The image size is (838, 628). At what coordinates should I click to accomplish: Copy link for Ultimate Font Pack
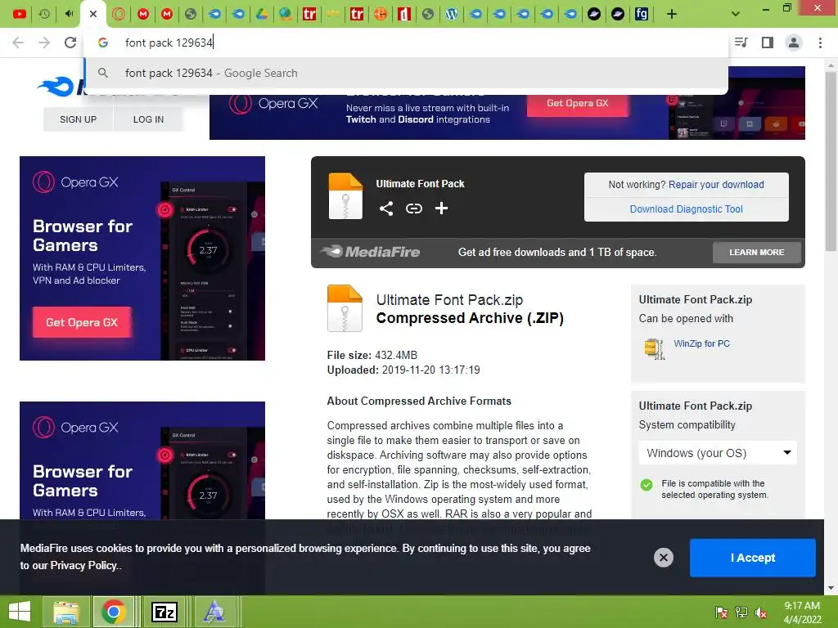(413, 209)
